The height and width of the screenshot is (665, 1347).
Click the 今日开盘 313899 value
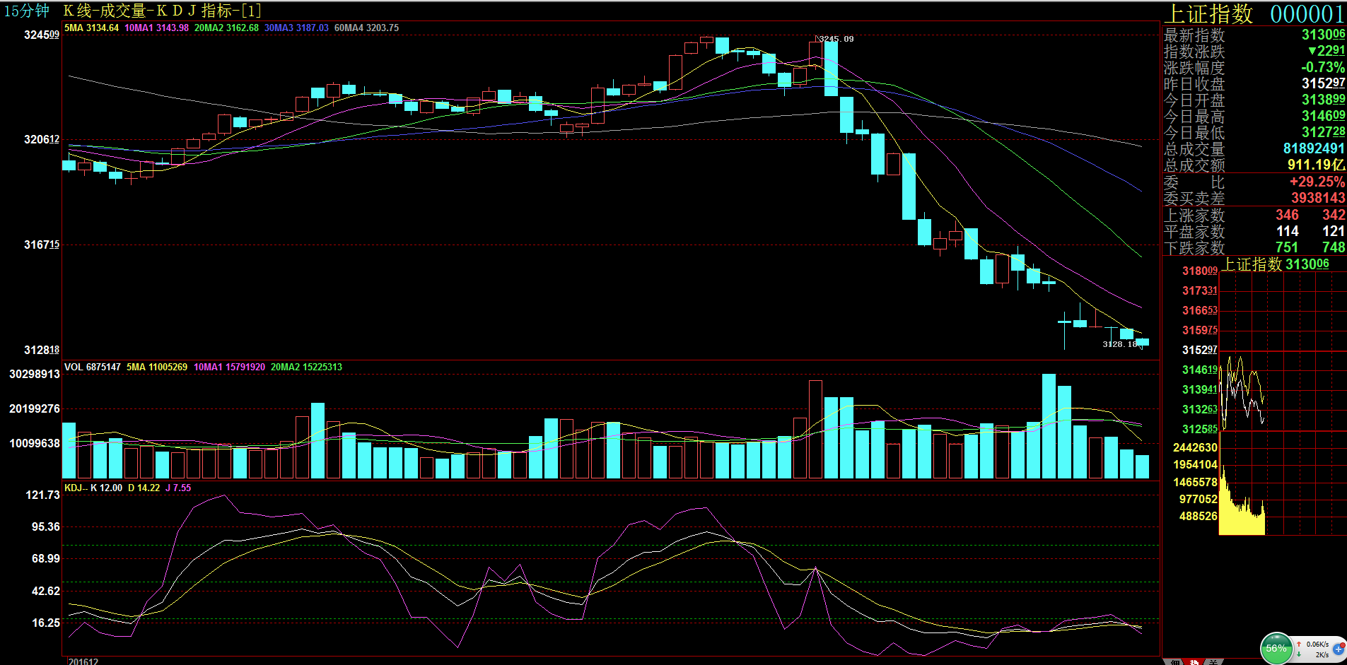[x=1323, y=100]
